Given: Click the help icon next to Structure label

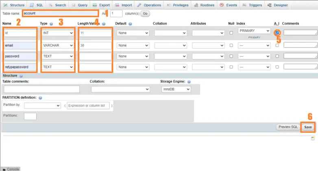Looking at the screenshot, I should [21, 76].
